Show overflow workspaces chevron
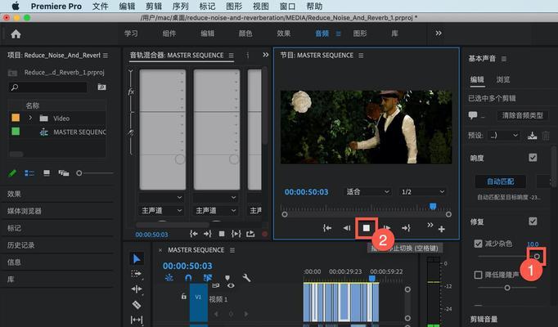 tap(439, 34)
